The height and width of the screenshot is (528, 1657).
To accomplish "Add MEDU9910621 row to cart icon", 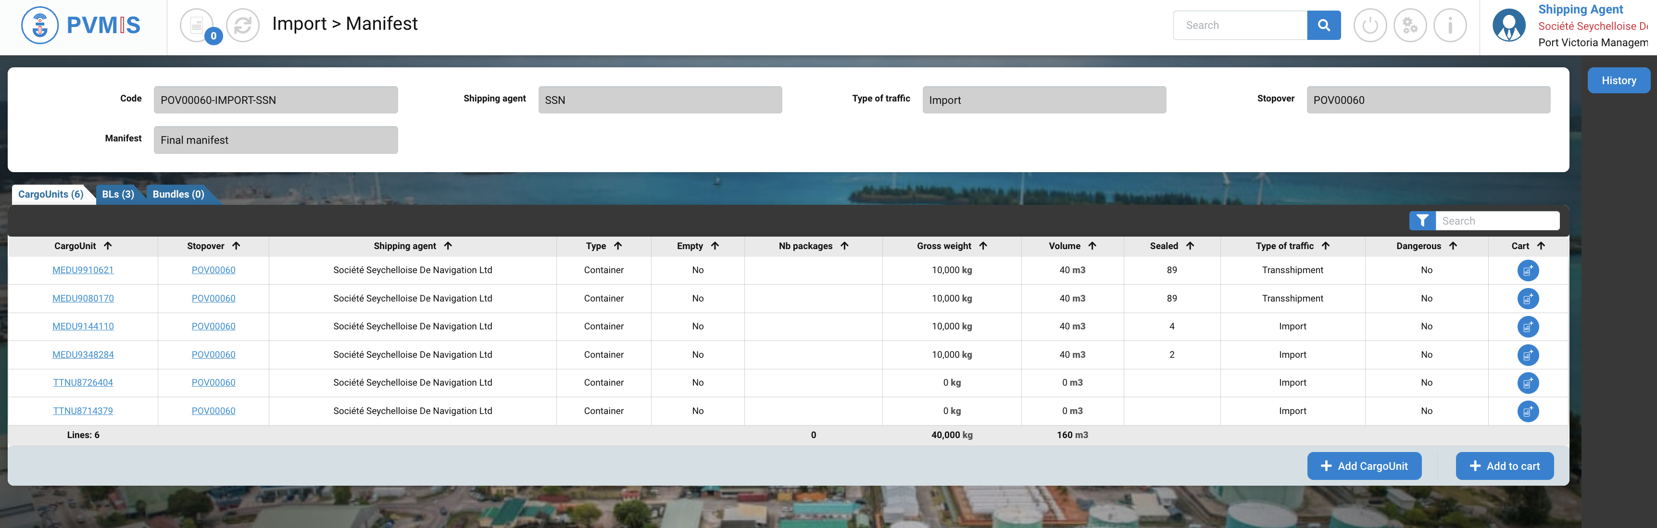I will pyautogui.click(x=1527, y=270).
